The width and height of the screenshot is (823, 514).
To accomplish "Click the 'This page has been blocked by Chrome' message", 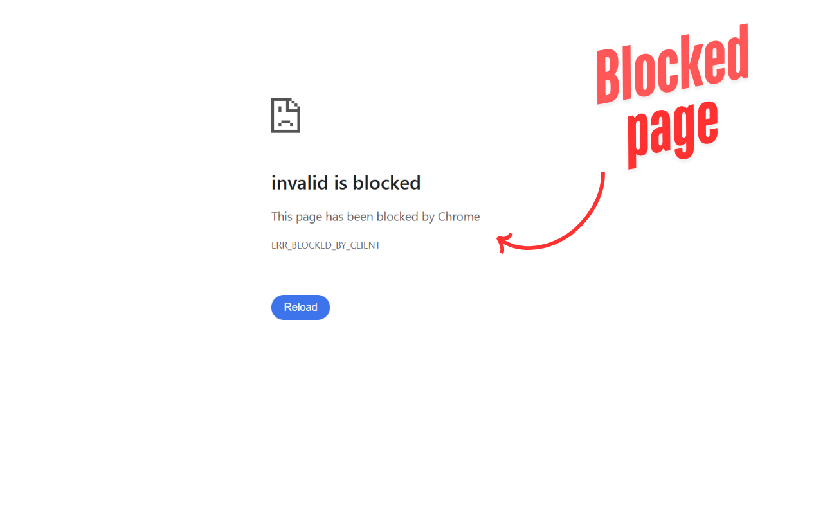I will (375, 217).
